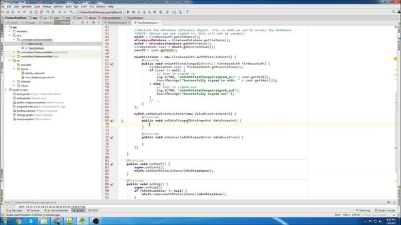Viewport: 401px width, 225px height.
Task: Click the Android Studio taskbar icon
Action: point(82,221)
